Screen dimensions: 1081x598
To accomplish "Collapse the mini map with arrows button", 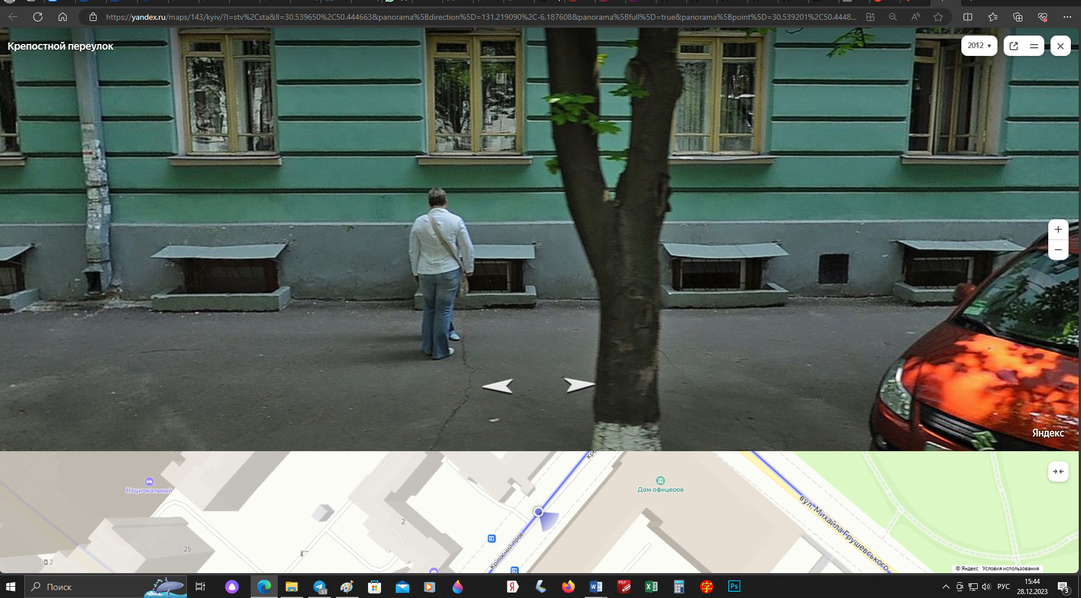I will pos(1058,472).
